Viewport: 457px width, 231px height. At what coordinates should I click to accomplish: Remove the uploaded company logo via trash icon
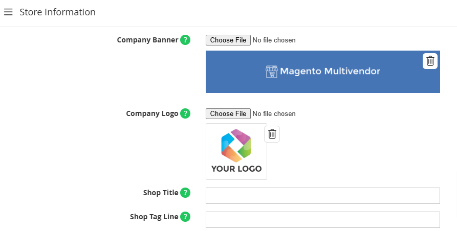pos(272,134)
